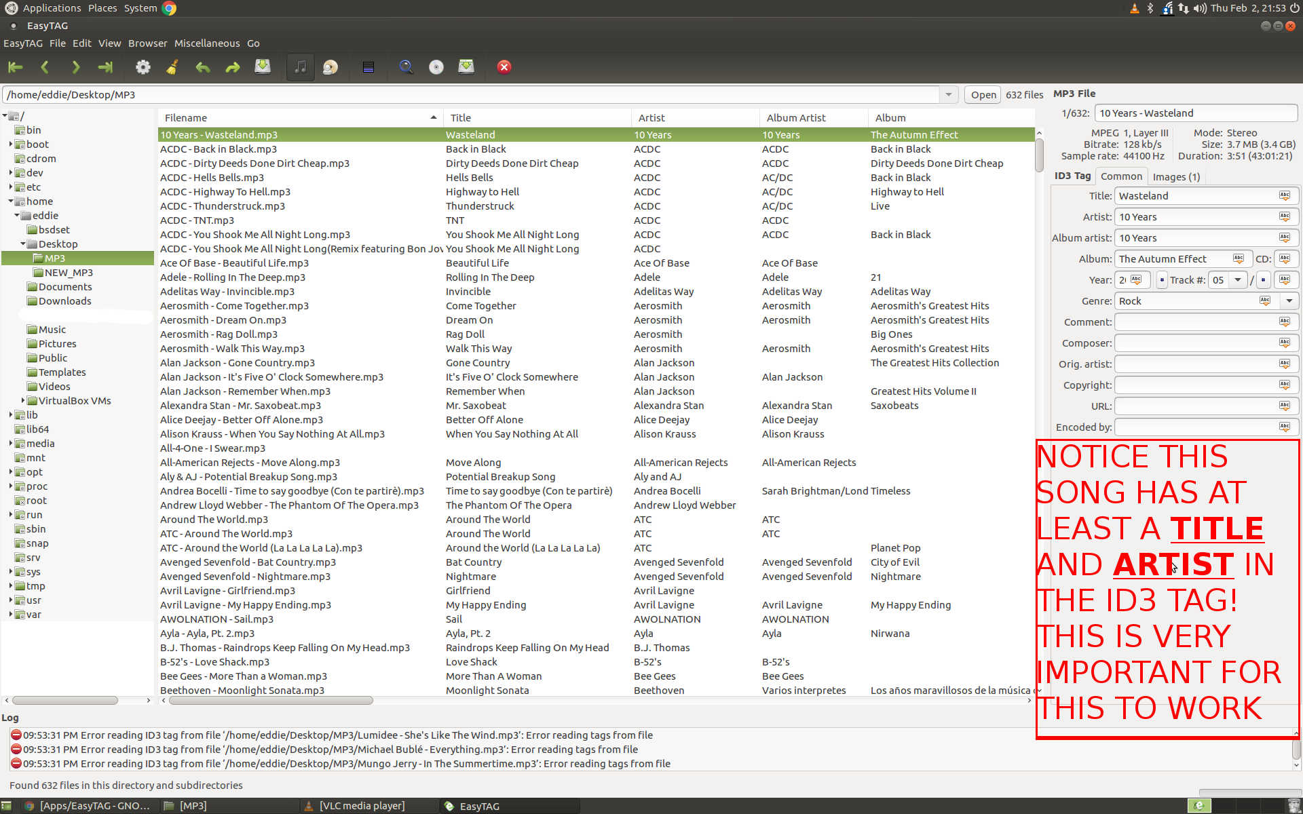The width and height of the screenshot is (1303, 814).
Task: Toggle the music note directory view
Action: coord(300,66)
